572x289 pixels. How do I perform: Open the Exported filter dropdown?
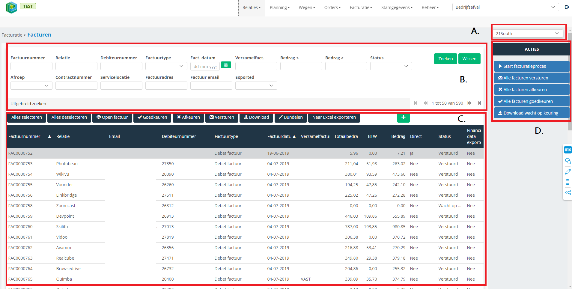tap(256, 85)
